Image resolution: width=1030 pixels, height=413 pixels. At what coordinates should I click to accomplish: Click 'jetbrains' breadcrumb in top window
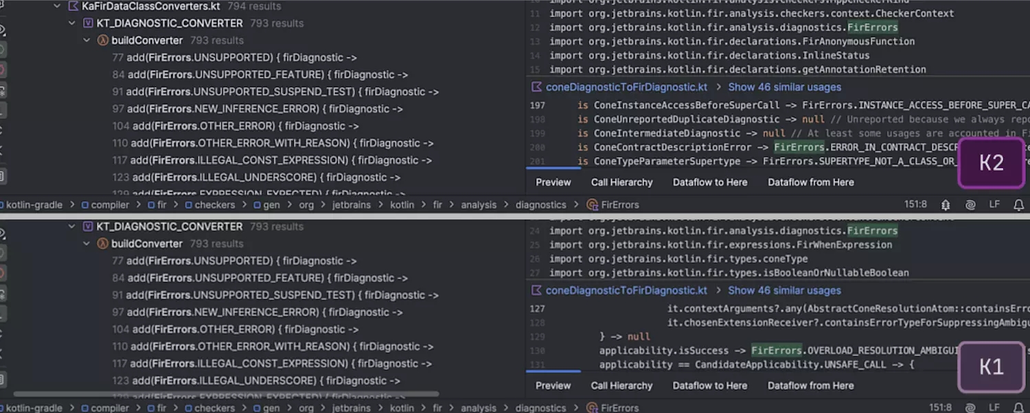[352, 205]
